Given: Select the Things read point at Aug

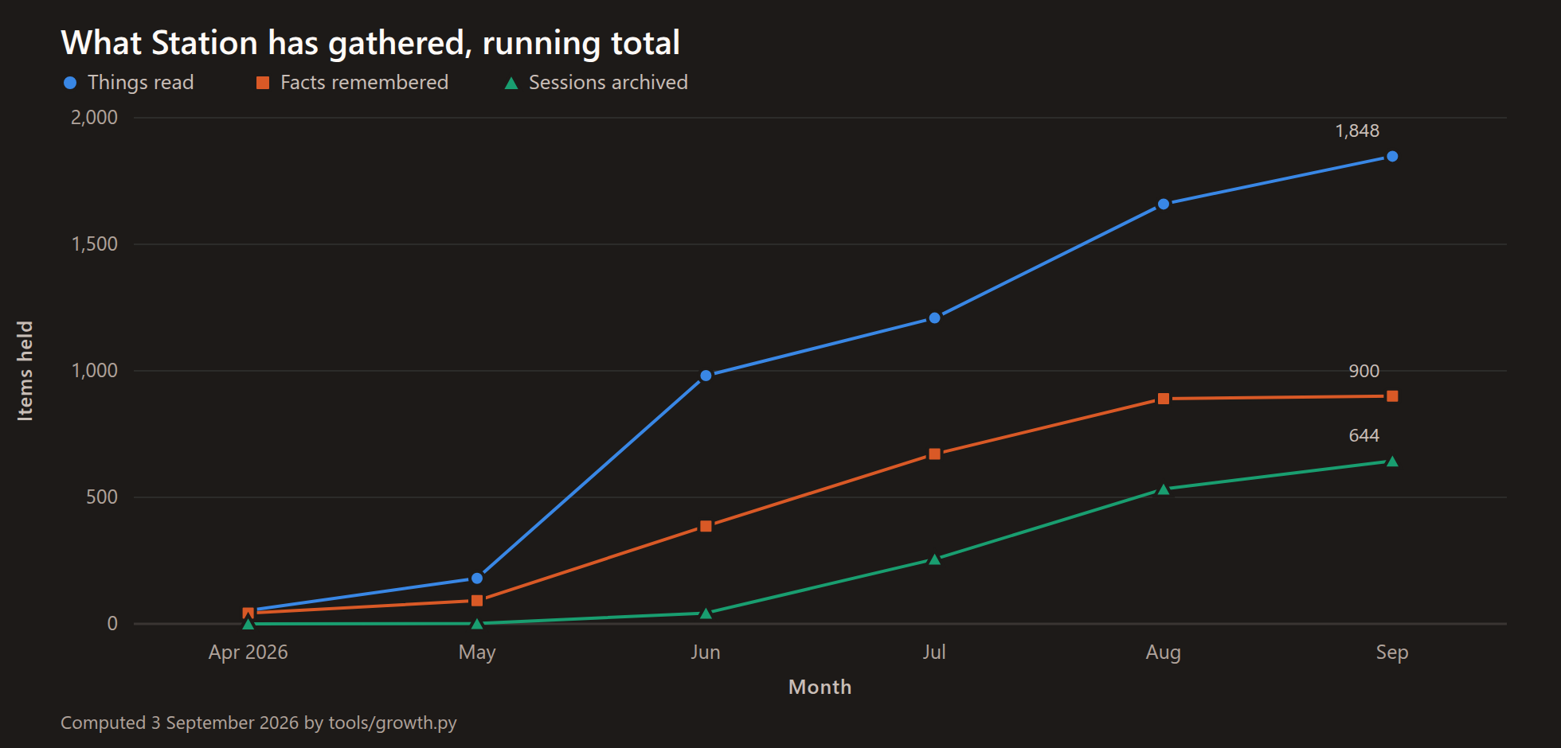Looking at the screenshot, I should coord(1164,205).
